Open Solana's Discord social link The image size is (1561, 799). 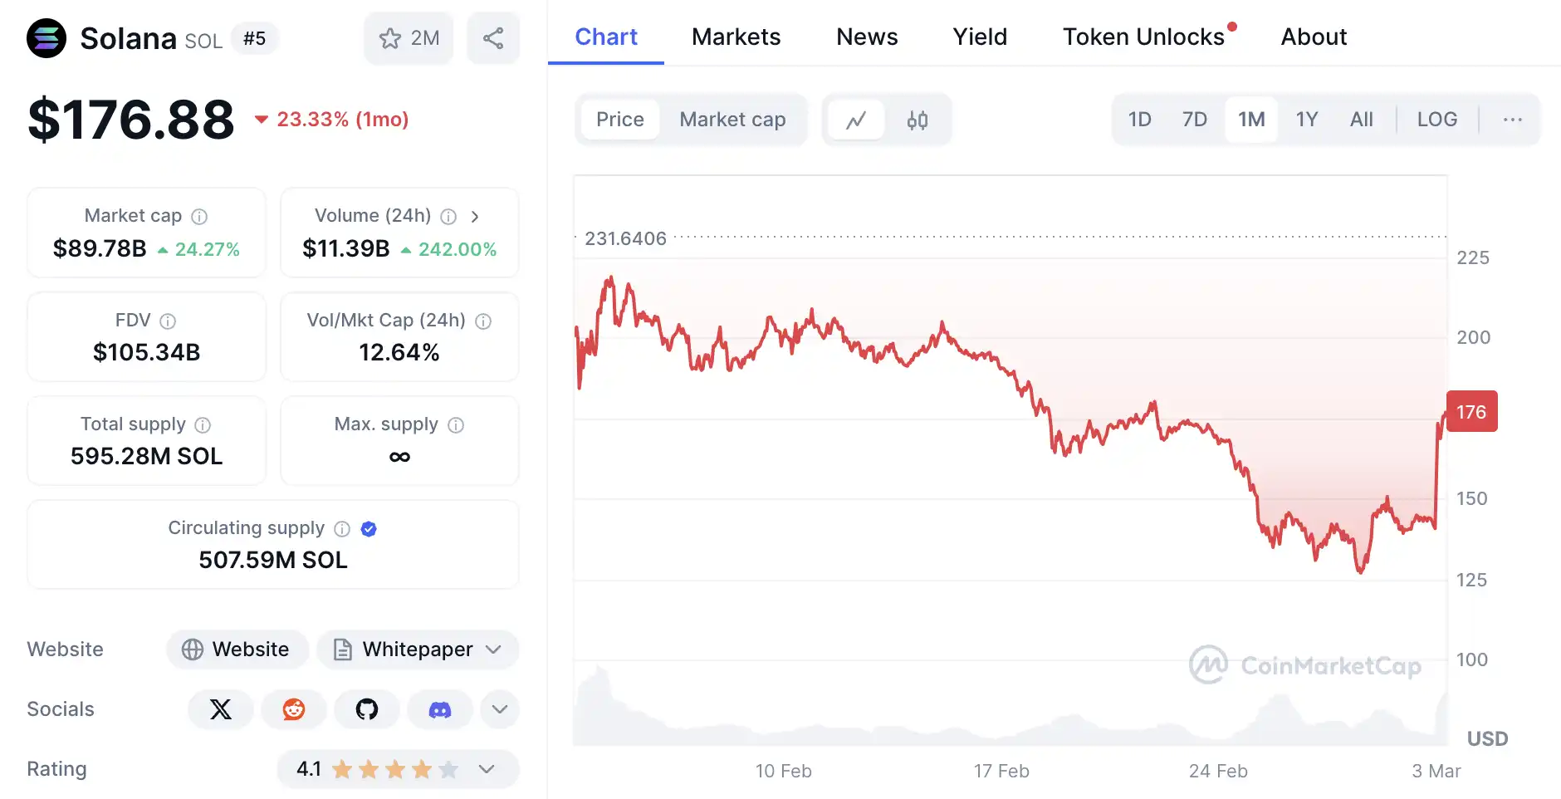440,709
